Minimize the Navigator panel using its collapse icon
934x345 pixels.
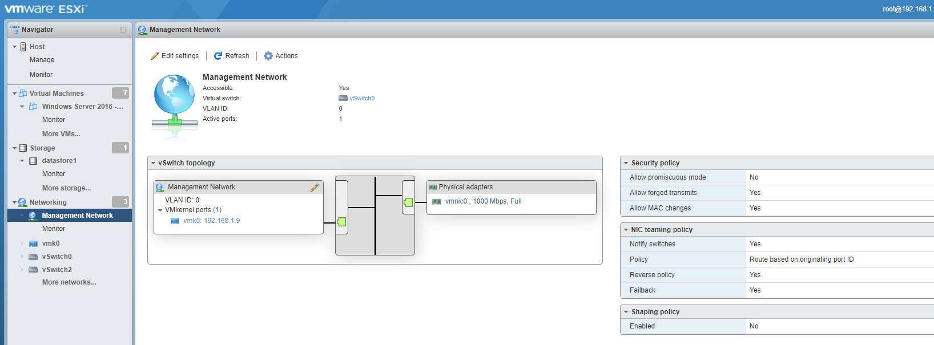[x=123, y=30]
